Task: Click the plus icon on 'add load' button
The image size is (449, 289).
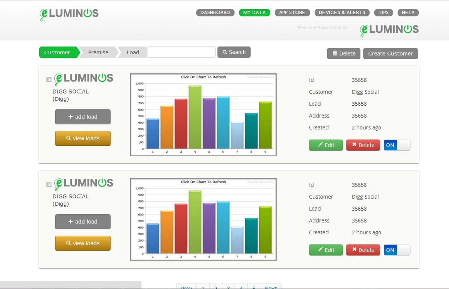Action: coord(71,117)
